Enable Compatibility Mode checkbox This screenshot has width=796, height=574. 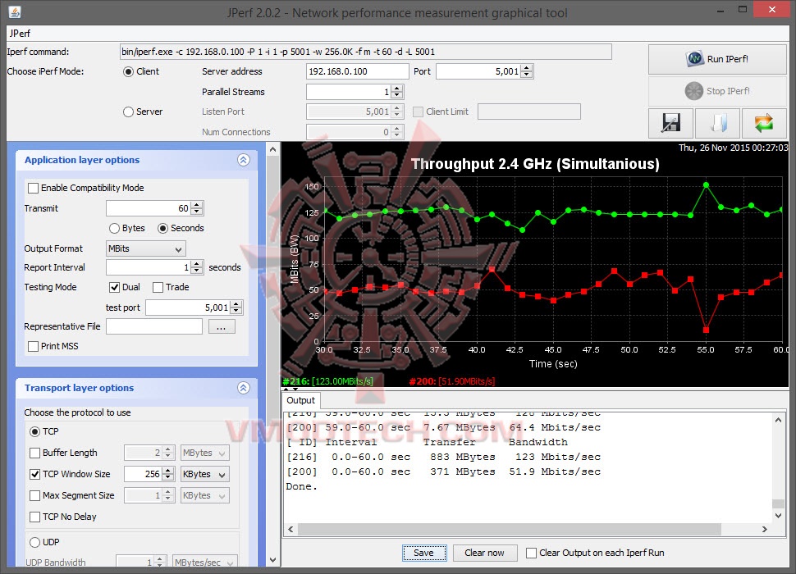click(x=34, y=188)
